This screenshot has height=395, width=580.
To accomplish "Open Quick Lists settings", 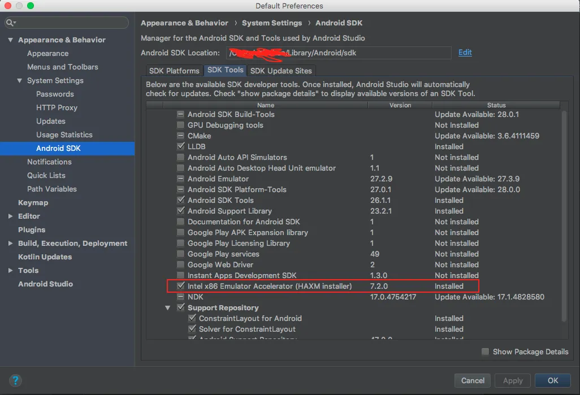I will coord(46,175).
